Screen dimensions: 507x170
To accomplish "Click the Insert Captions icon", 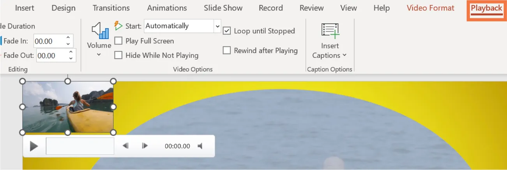I will pos(330,31).
